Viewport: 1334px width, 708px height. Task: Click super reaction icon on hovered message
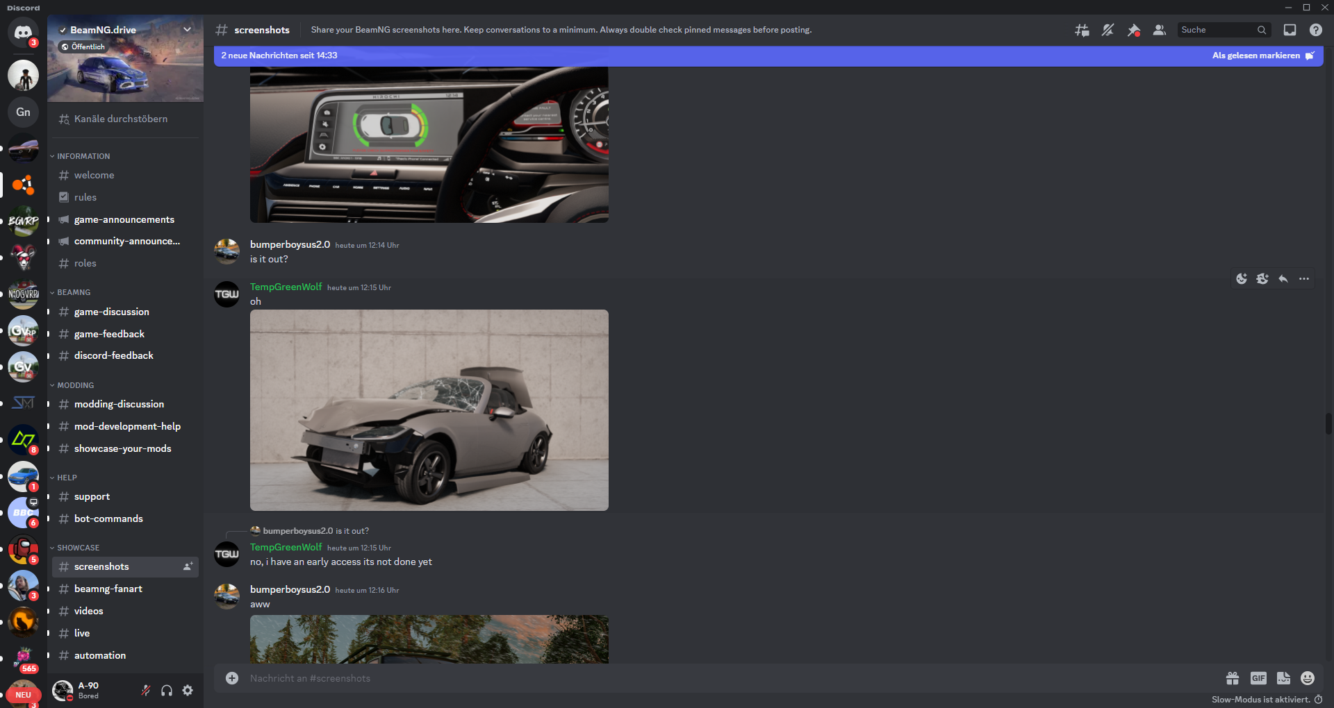1262,279
